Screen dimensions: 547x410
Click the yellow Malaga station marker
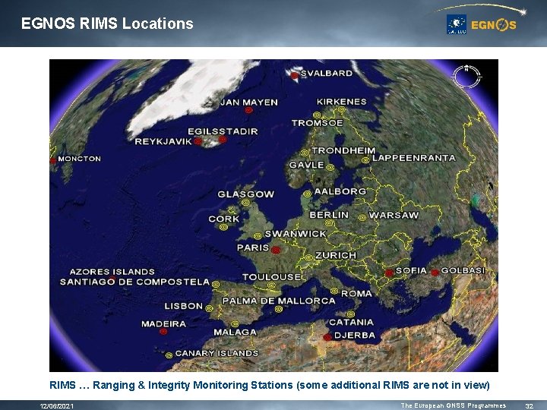point(235,324)
